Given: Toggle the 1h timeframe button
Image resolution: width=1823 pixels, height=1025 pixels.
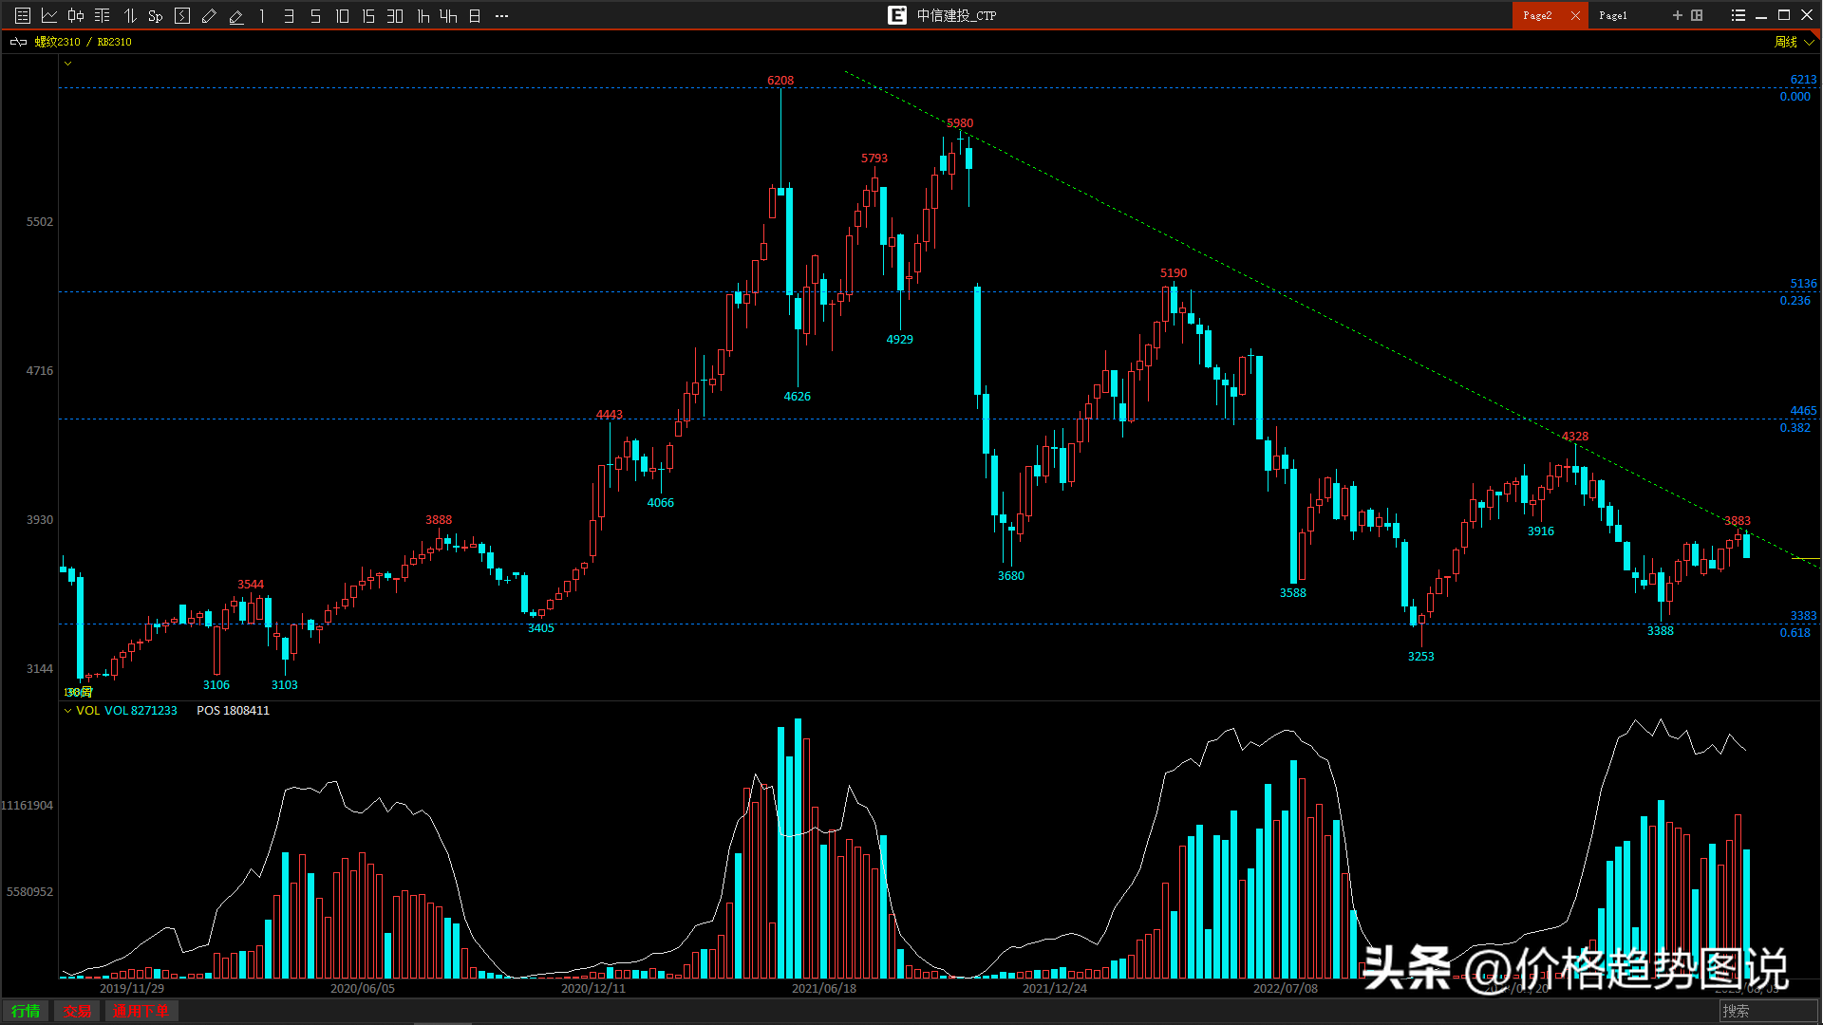Looking at the screenshot, I should coord(423,15).
